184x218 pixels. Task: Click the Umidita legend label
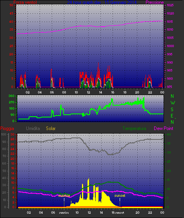[x=33, y=128]
